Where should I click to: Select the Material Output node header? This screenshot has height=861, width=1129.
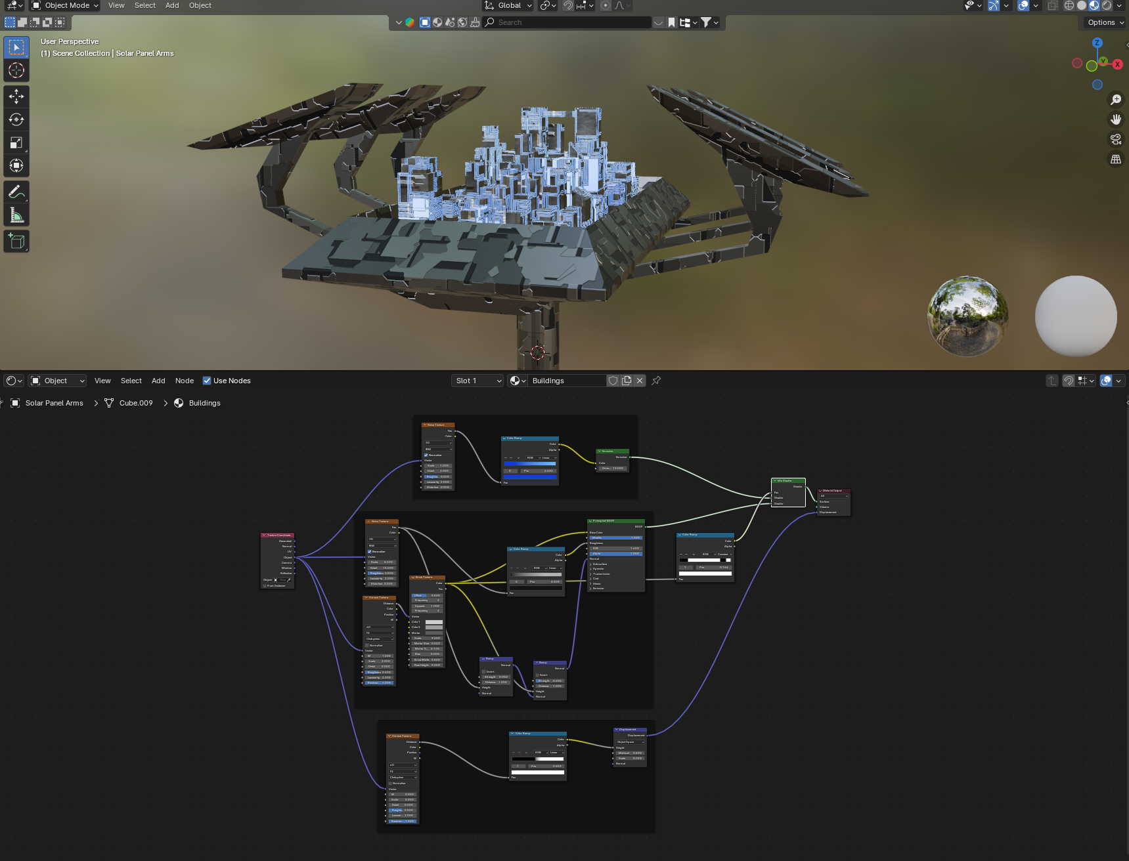834,490
